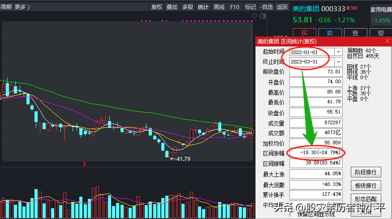The width and height of the screenshot is (392, 219).
Task: Click the end date field 2023-03-31
Action: [312, 62]
